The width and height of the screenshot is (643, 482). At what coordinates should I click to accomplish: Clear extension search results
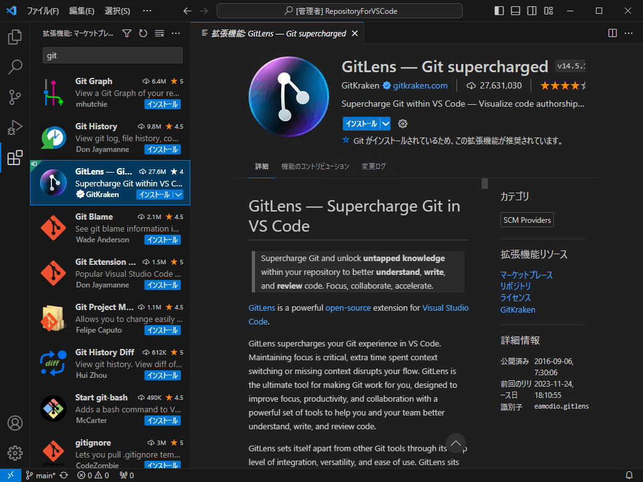(159, 33)
